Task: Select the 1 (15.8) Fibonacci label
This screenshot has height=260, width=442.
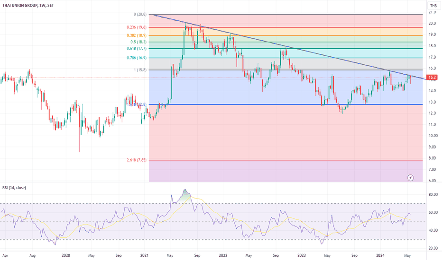Action: (x=140, y=69)
